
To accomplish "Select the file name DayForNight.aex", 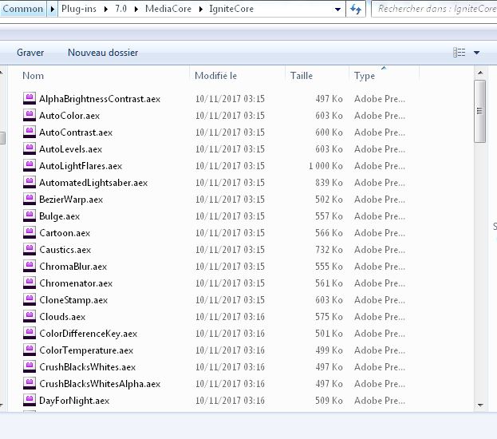I will 74,401.
